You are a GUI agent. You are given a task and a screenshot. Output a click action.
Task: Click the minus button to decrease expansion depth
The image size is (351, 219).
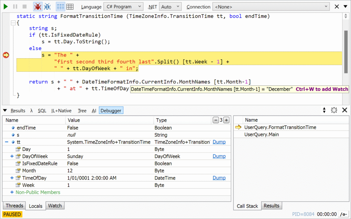(x=216, y=120)
